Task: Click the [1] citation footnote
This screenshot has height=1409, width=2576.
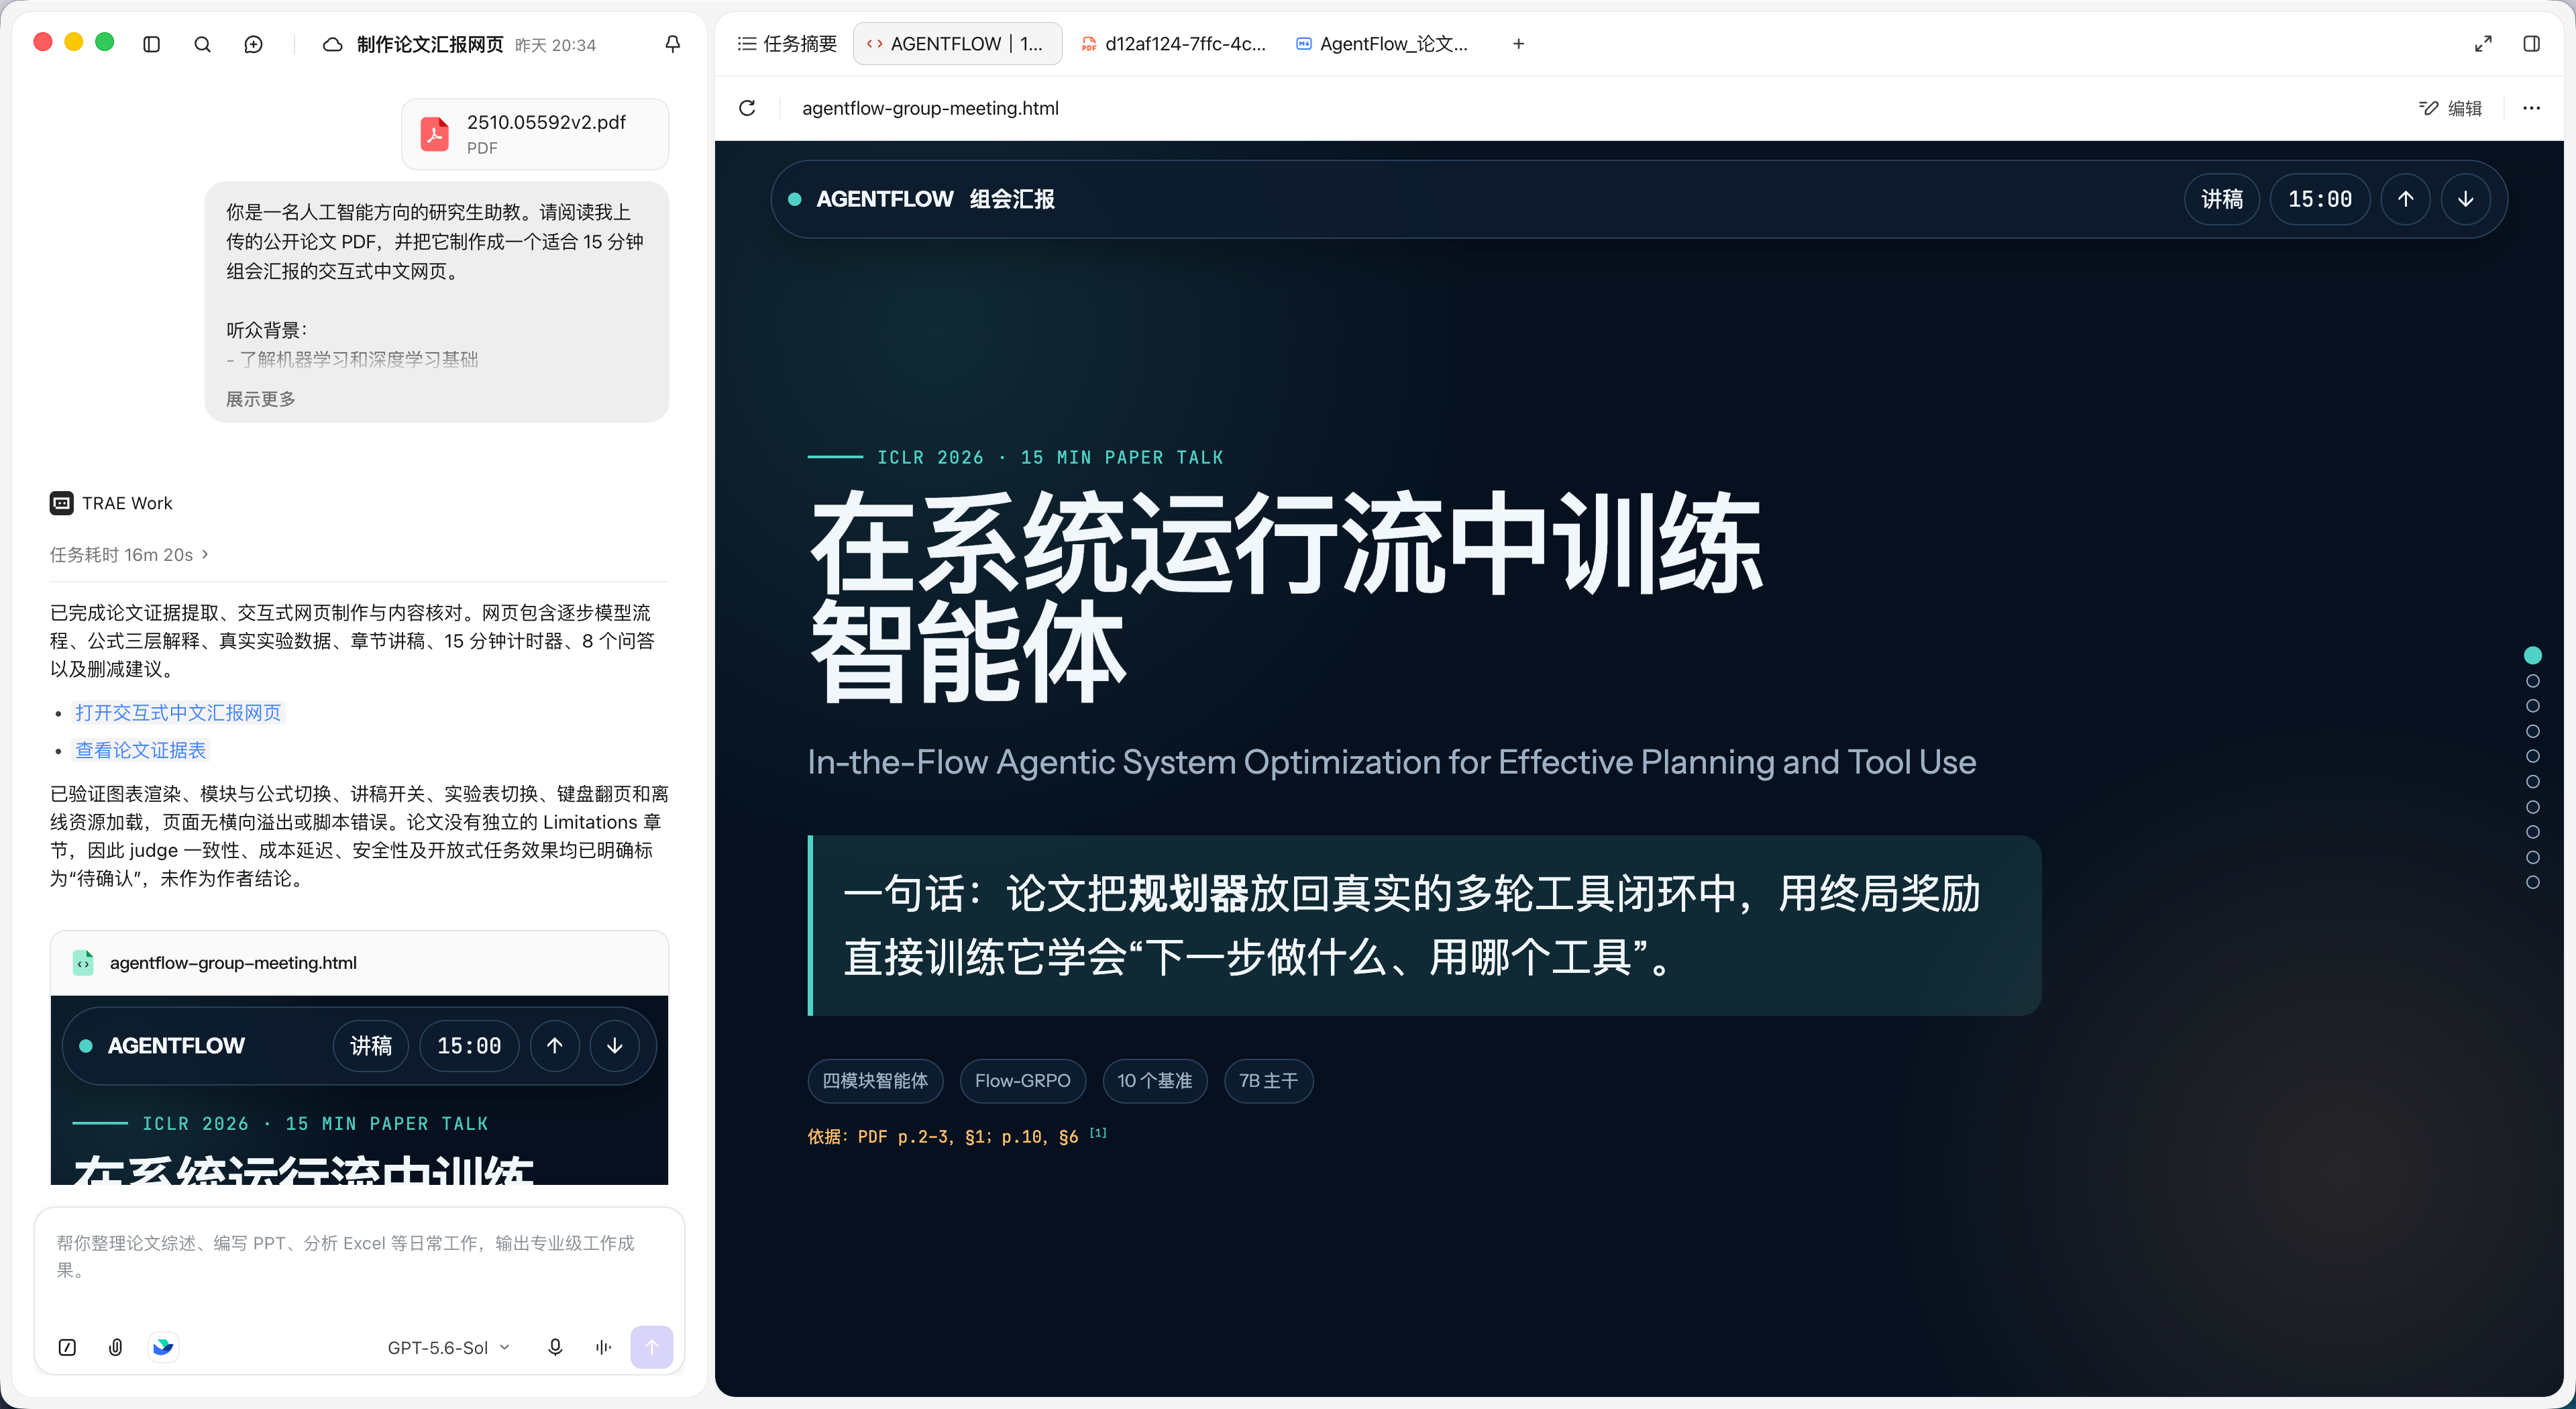Action: [1098, 1132]
